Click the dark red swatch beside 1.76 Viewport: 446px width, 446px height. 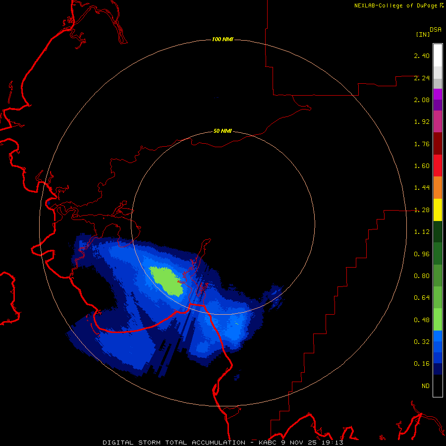pyautogui.click(x=438, y=144)
